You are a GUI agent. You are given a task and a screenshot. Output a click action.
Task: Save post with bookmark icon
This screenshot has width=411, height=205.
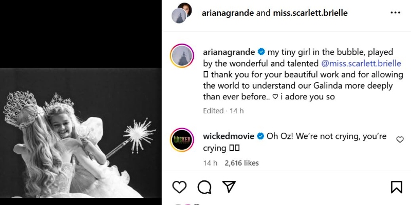396,187
